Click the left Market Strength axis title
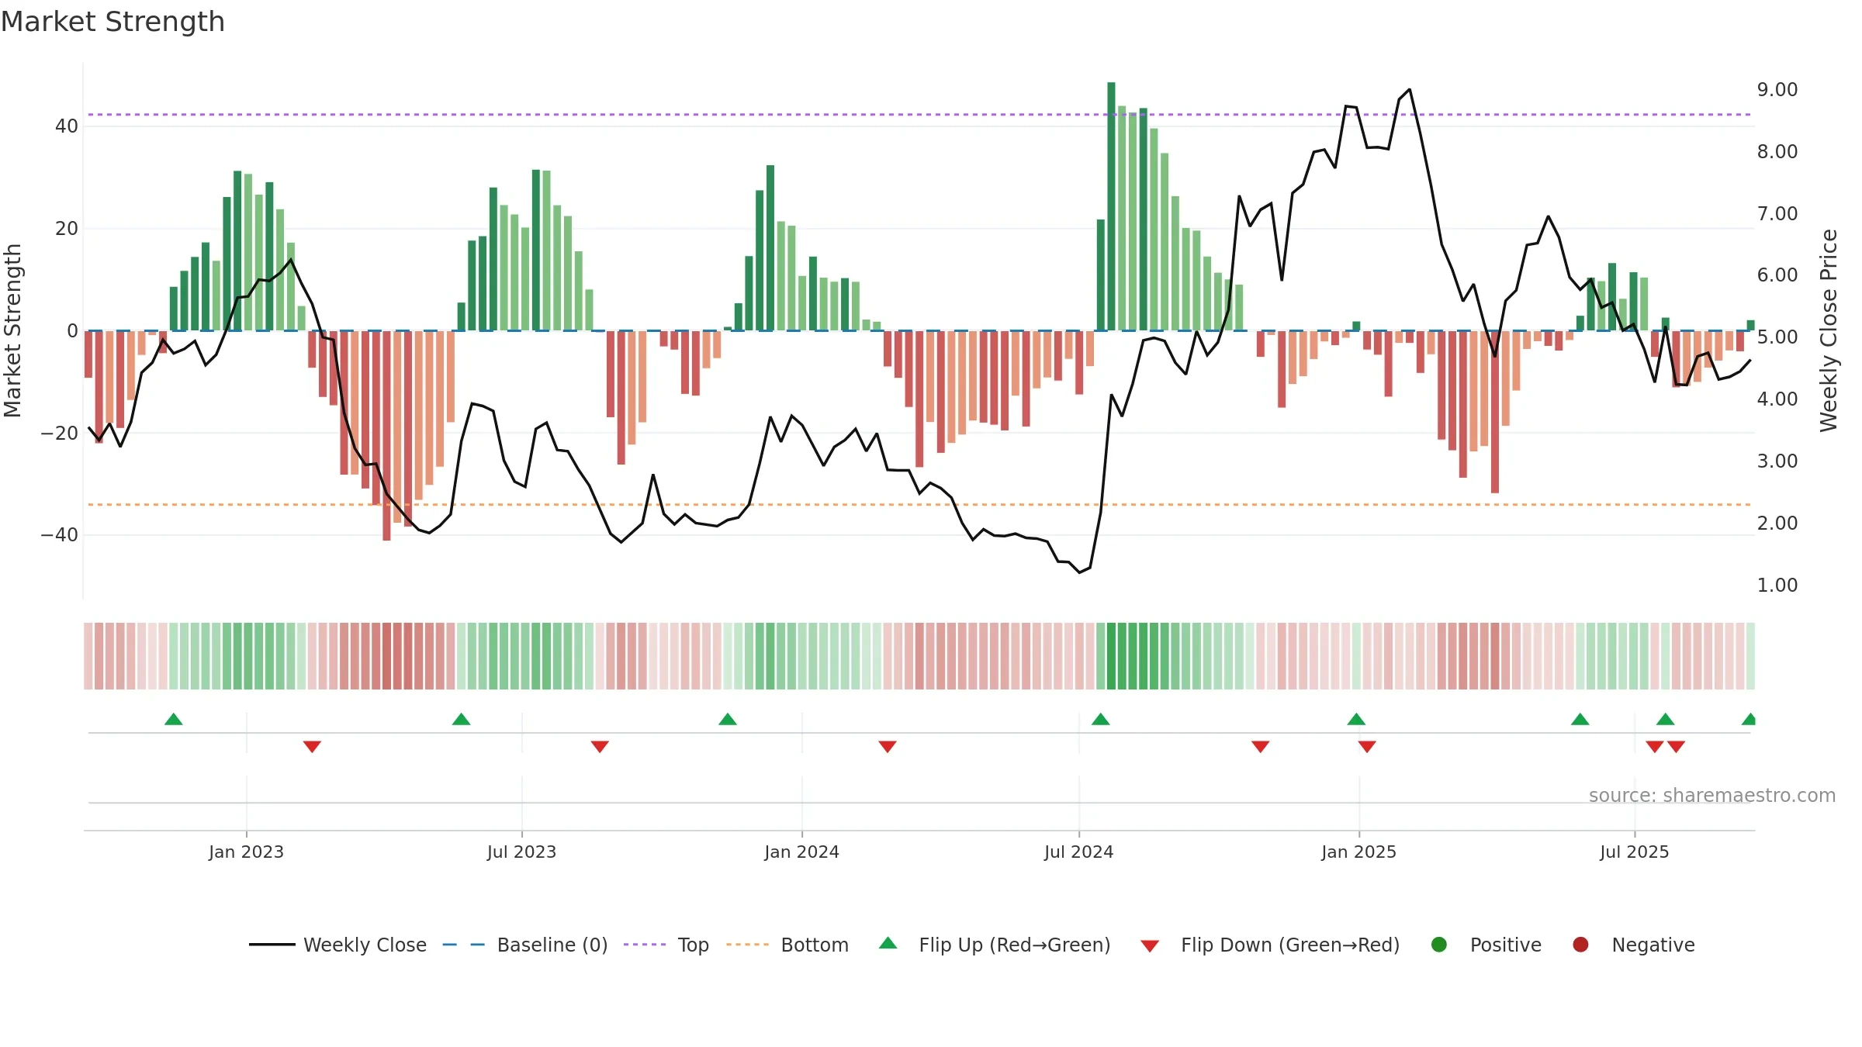Image resolution: width=1862 pixels, height=1047 pixels. (12, 330)
